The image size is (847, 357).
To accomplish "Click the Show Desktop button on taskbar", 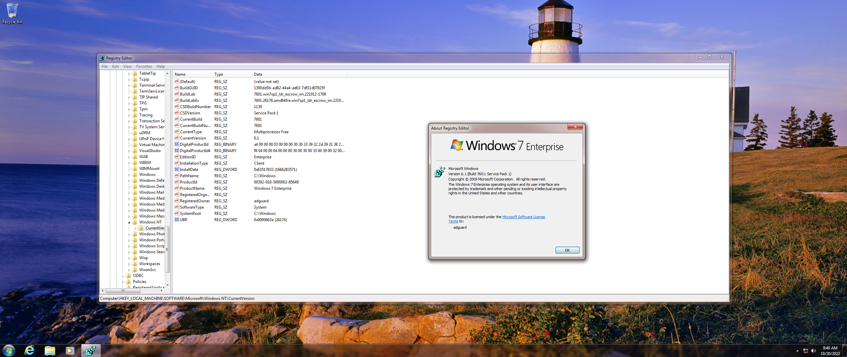I will point(845,350).
